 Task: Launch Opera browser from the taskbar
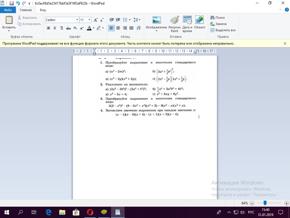point(90,212)
